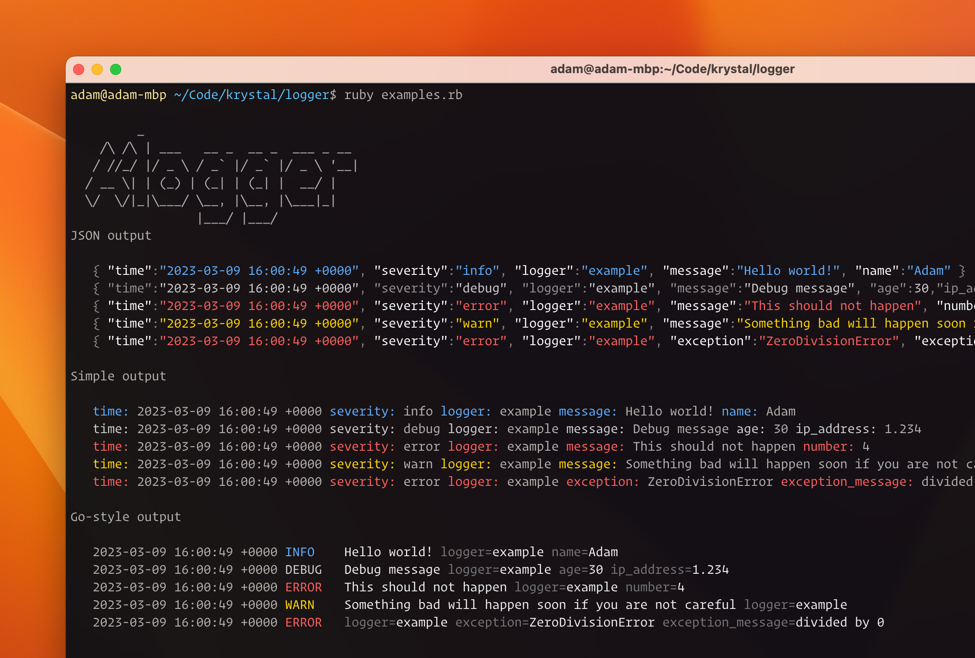Click the red close window button
975x658 pixels.
(x=79, y=69)
